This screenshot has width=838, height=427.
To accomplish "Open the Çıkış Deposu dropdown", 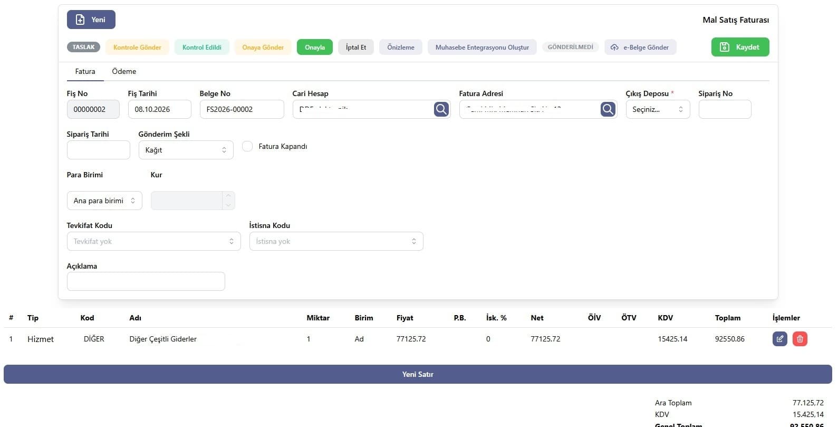I will [x=658, y=109].
